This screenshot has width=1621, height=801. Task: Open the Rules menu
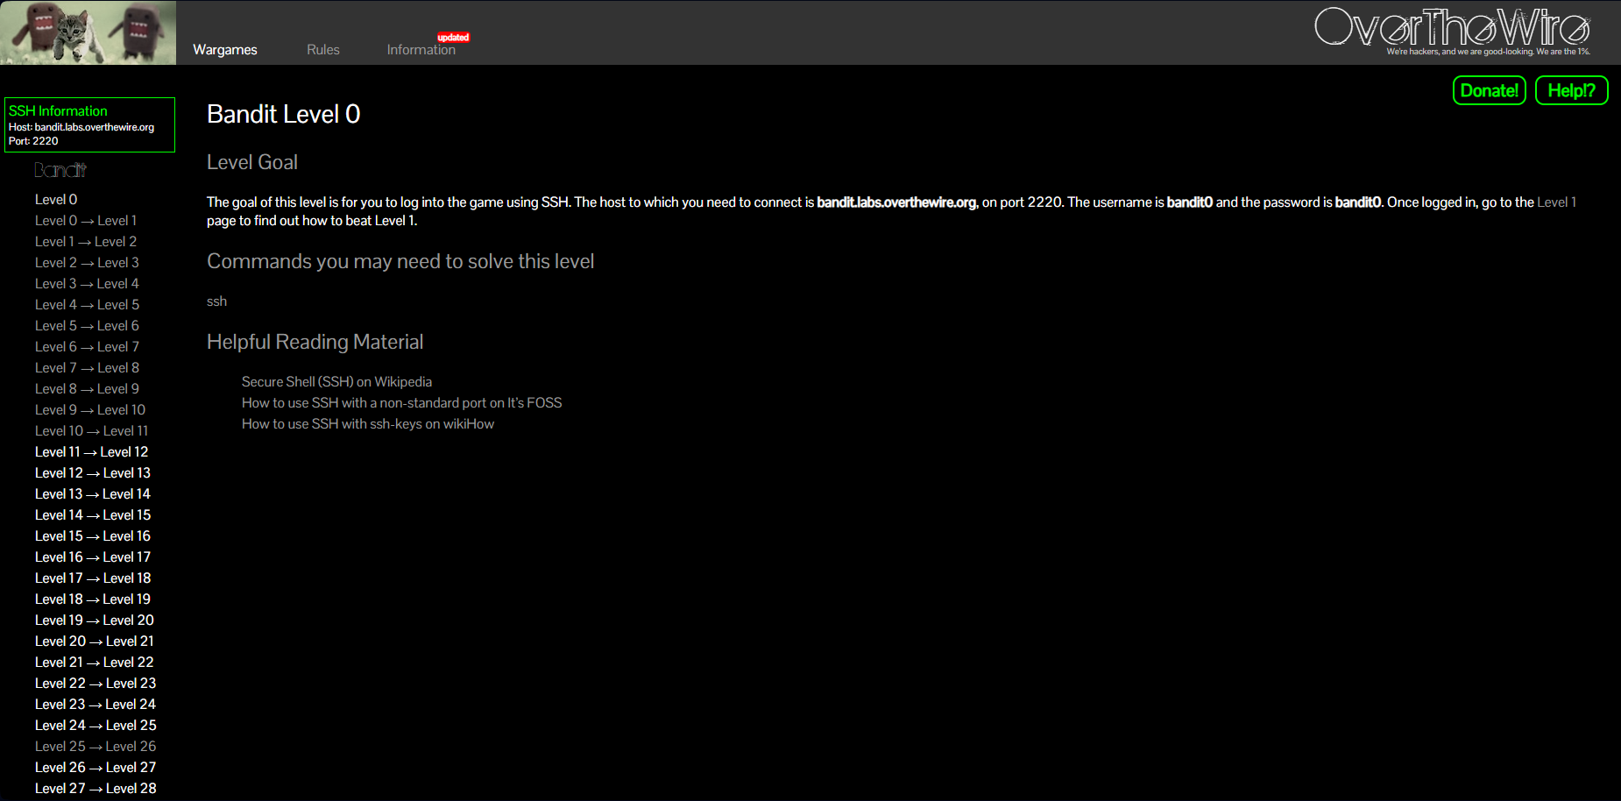[323, 50]
